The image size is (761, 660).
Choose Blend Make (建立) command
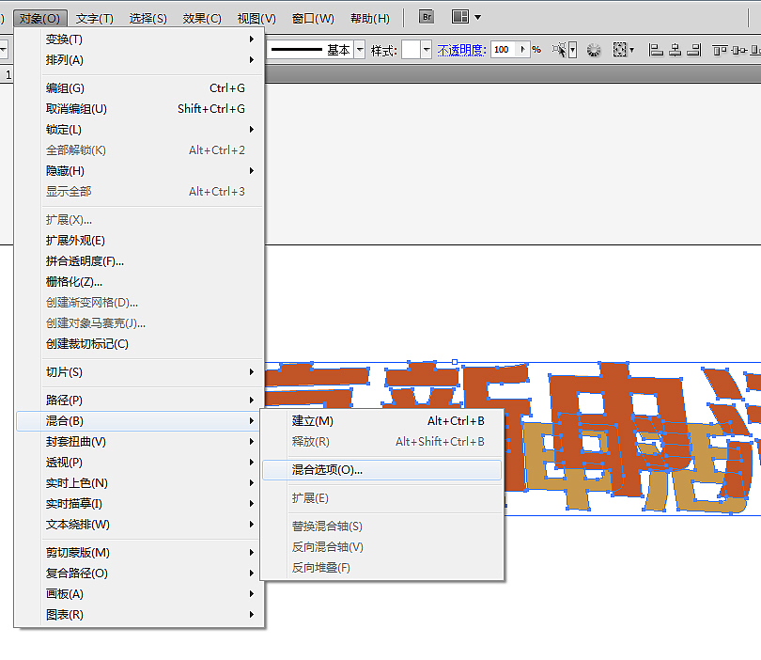coord(382,421)
